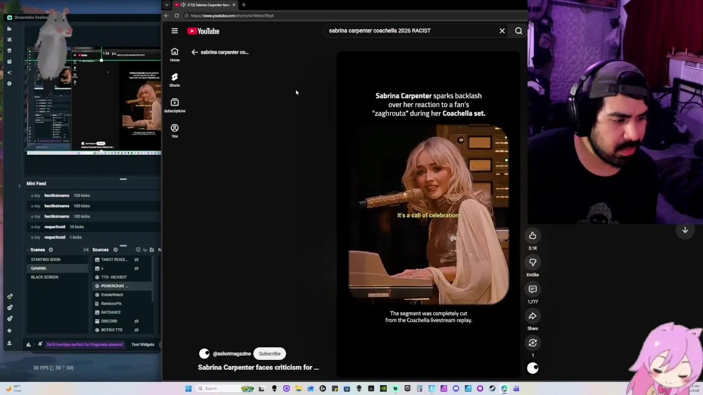Image resolution: width=703 pixels, height=395 pixels.
Task: Subscribe to @ashotmagazine channel
Action: click(270, 354)
